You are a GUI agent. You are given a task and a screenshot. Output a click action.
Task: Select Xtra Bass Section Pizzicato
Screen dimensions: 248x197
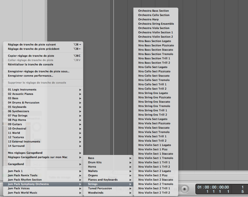point(156,46)
